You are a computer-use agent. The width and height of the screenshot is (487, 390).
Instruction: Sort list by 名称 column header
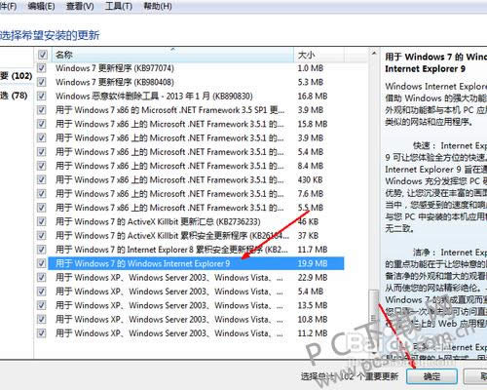[x=172, y=55]
